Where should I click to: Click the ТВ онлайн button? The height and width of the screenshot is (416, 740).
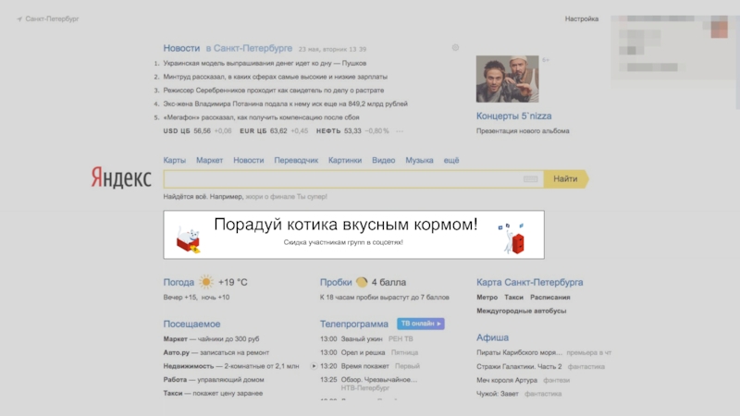421,324
